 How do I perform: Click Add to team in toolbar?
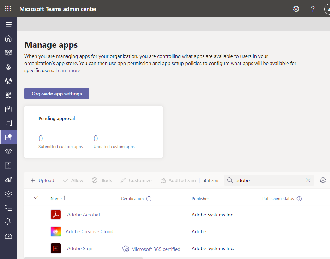pyautogui.click(x=178, y=180)
